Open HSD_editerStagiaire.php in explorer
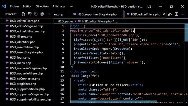Screen dimensions: 188x106 click(x=27, y=26)
